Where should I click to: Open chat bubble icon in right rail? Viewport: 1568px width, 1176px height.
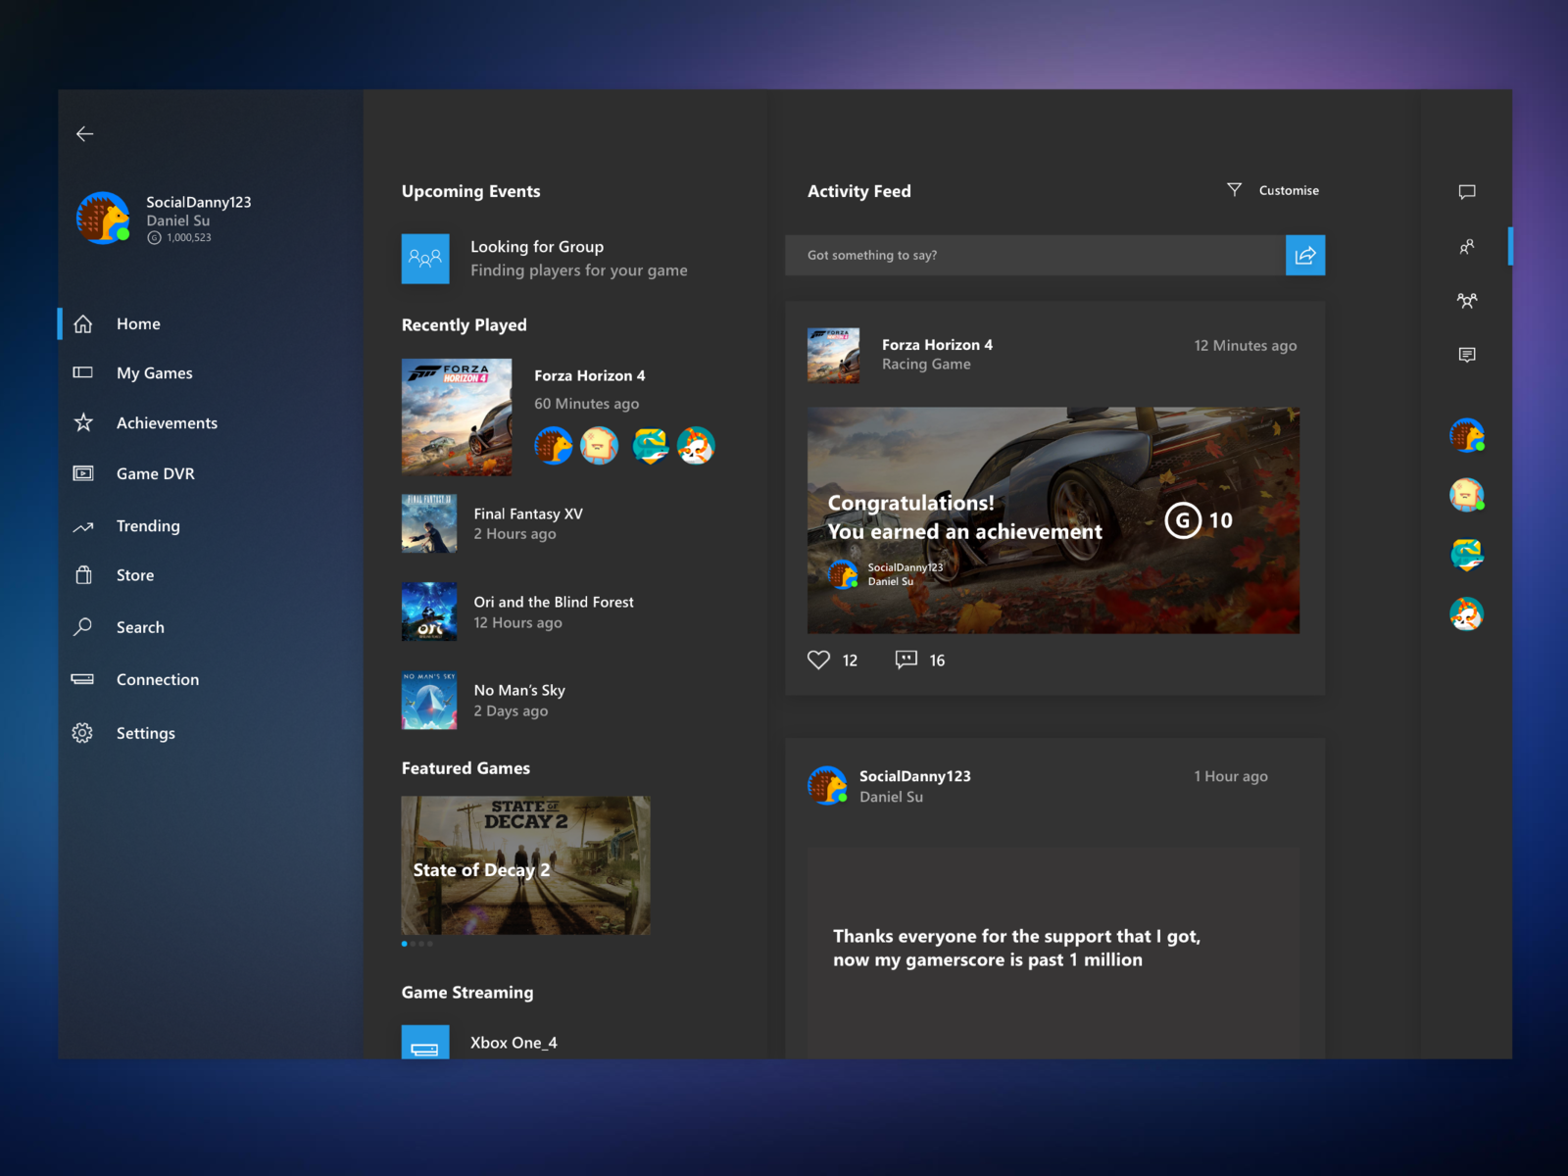(x=1467, y=192)
